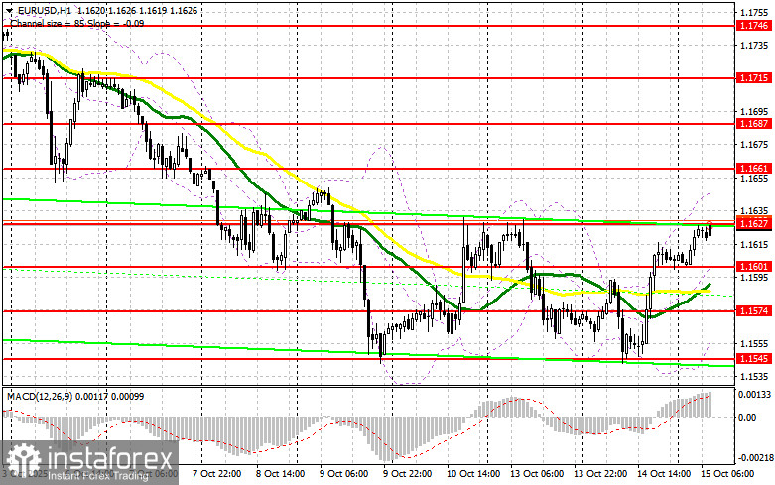The image size is (775, 485).
Task: Click the InstaForex gear logo icon
Action: (24, 460)
